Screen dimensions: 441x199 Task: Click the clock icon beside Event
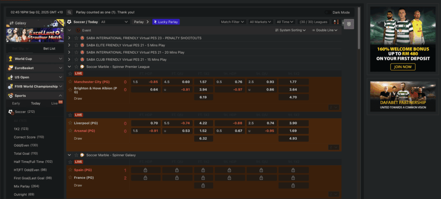78,30
